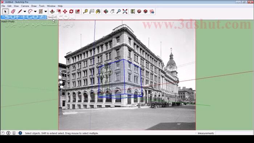Open the Extension Warehouse icon
The width and height of the screenshot is (254, 143).
[x=146, y=12]
